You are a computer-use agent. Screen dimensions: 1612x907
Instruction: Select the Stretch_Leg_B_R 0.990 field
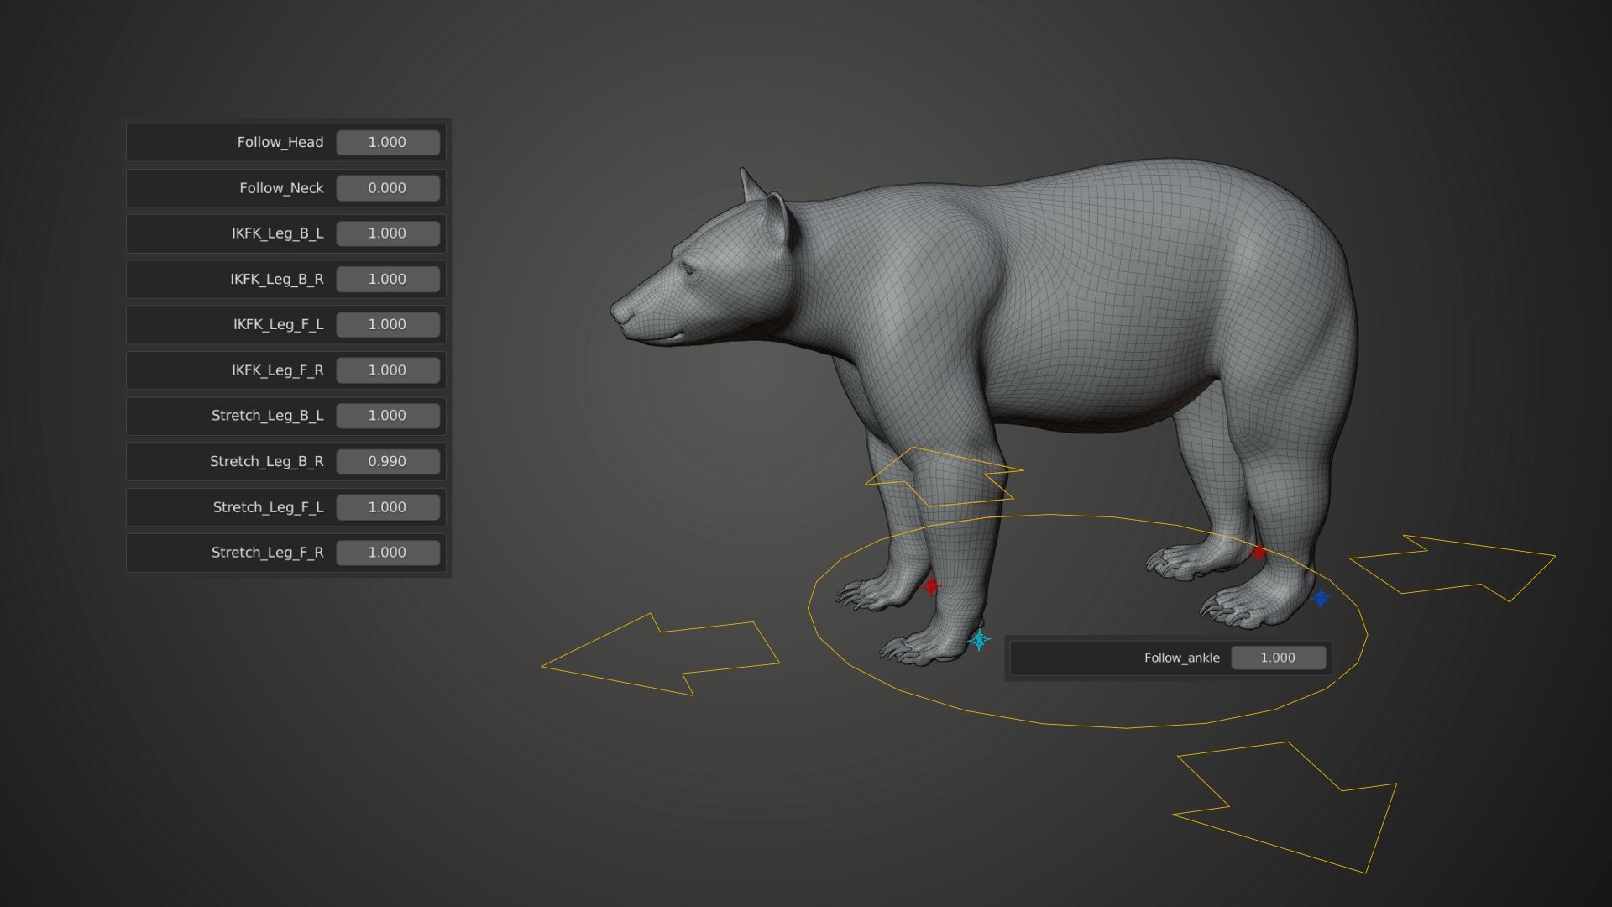pos(387,461)
